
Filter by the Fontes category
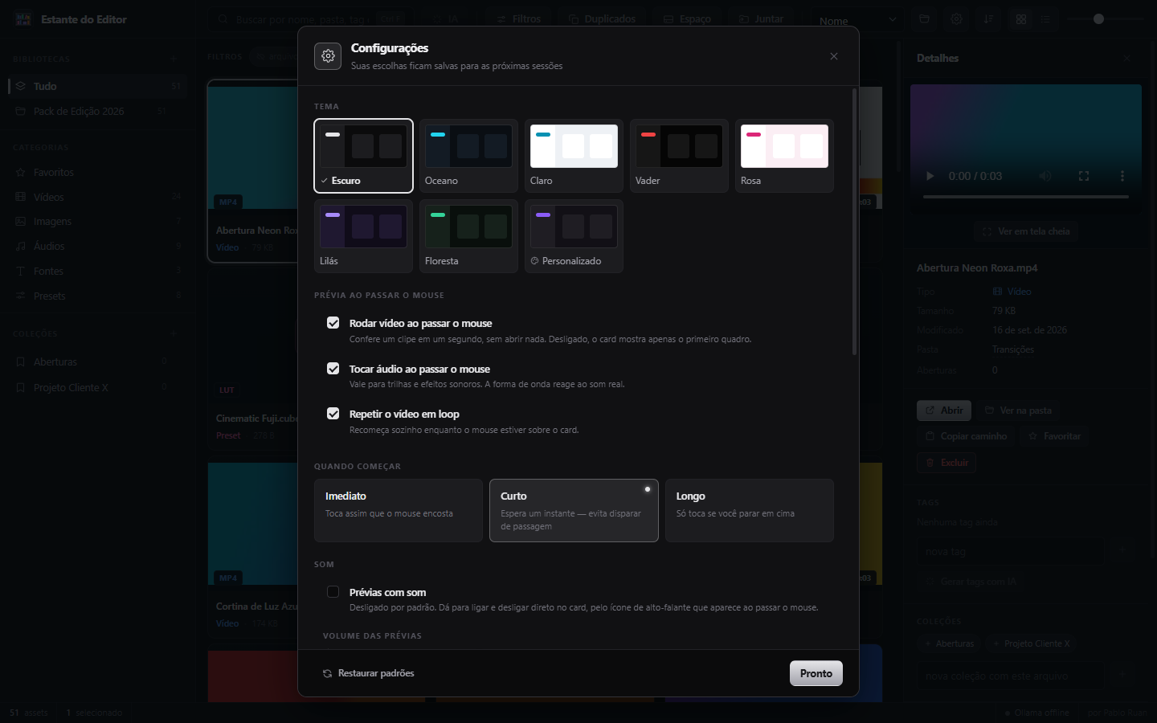98,272
